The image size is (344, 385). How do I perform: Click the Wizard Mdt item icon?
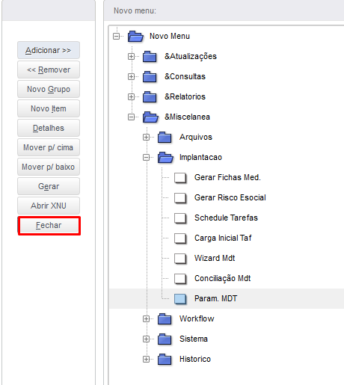[180, 259]
